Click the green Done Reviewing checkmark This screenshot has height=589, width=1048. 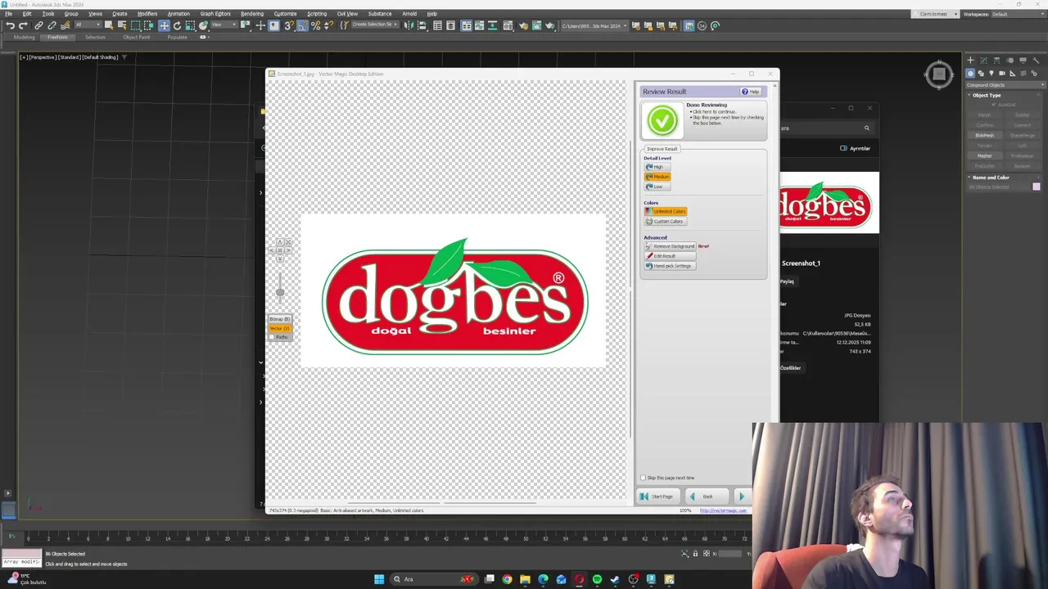pyautogui.click(x=662, y=121)
